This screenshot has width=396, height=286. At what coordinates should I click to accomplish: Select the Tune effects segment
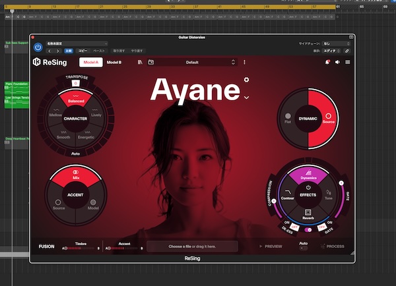tap(328, 194)
